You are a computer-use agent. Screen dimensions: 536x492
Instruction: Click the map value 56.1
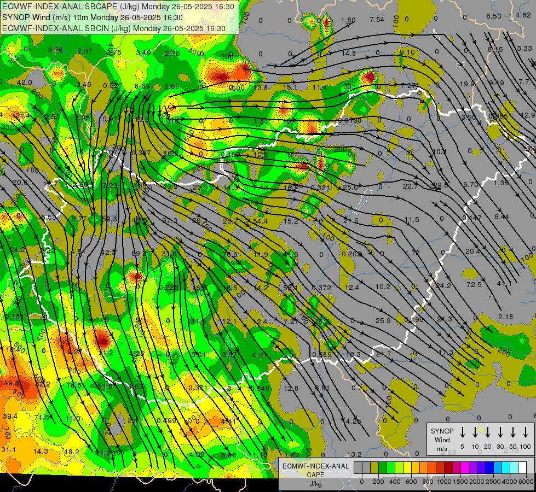point(290,288)
